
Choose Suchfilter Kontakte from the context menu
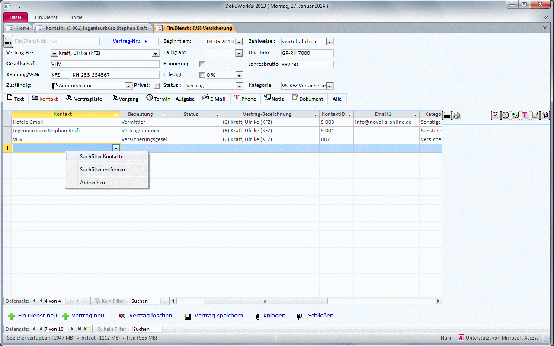[x=102, y=157]
